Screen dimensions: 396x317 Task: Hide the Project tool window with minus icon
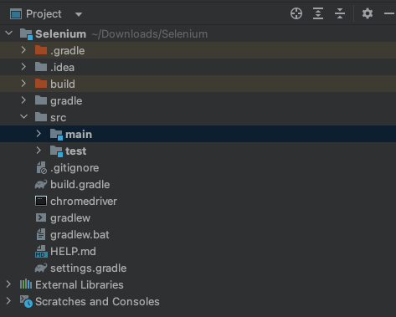tap(389, 13)
